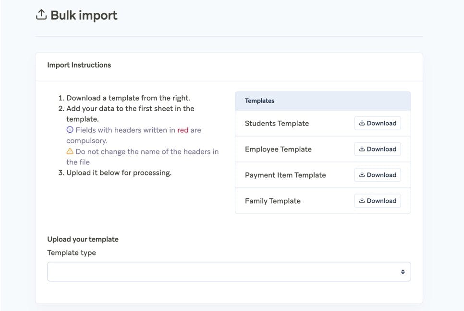Download the Family Template

coord(378,201)
